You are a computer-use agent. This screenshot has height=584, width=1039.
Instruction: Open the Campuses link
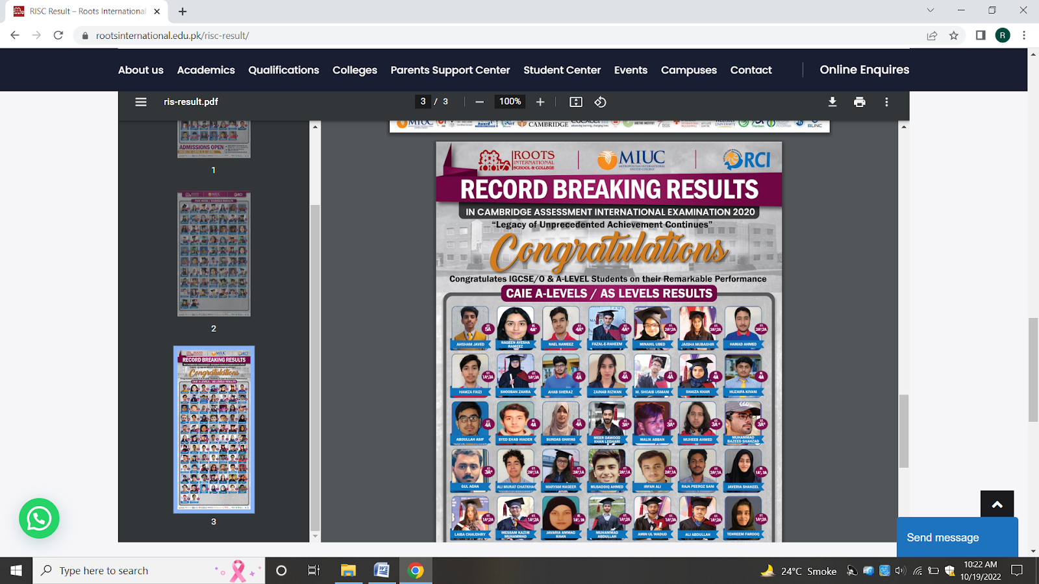[x=689, y=70]
